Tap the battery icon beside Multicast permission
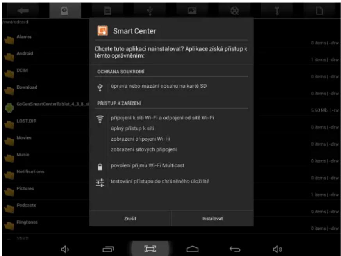Screen dimensions: 341x256 tap(100, 167)
